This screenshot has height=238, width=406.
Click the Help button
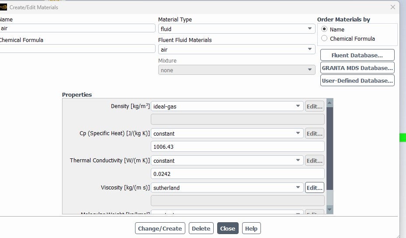pyautogui.click(x=251, y=228)
